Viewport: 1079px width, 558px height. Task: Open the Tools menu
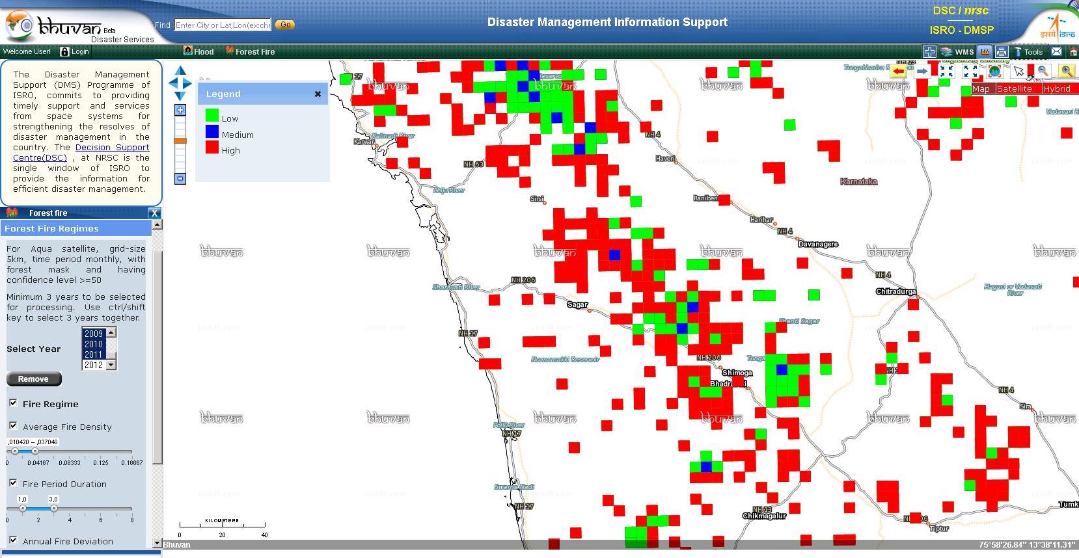(x=1028, y=51)
